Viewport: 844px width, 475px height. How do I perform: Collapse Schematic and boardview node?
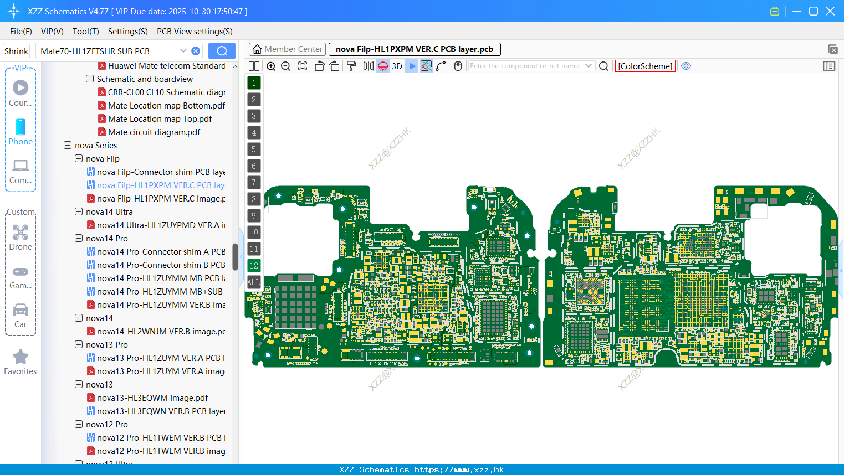(90, 79)
